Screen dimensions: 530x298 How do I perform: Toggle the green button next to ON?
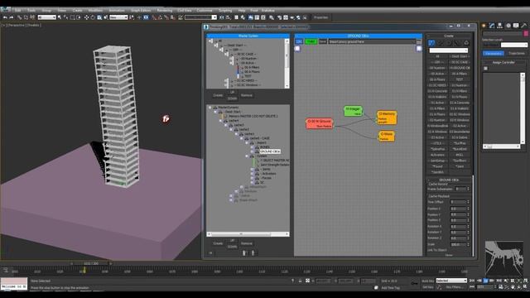pyautogui.click(x=311, y=41)
